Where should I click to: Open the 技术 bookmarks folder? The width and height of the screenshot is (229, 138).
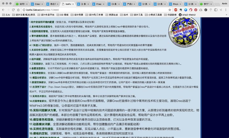[x=124, y=15]
